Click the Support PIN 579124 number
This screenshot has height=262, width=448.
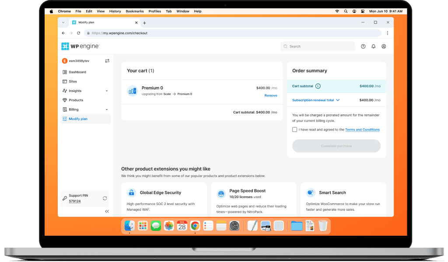point(74,201)
